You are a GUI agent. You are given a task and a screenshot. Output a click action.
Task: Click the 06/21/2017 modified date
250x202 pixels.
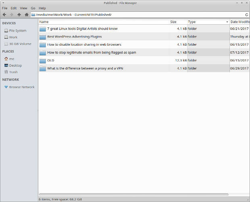[x=240, y=29]
